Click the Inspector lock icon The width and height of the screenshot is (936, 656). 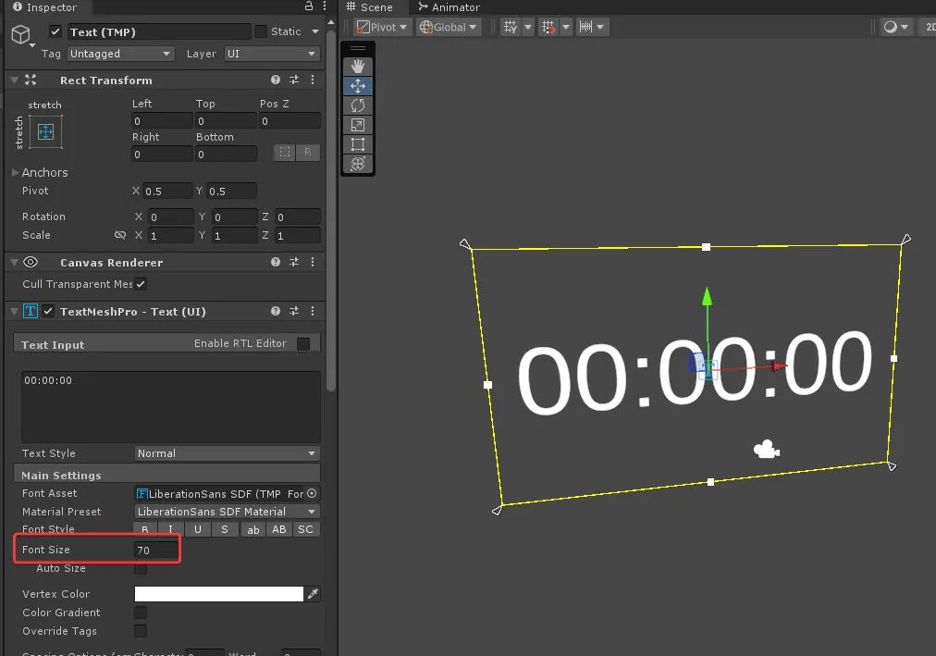click(309, 7)
